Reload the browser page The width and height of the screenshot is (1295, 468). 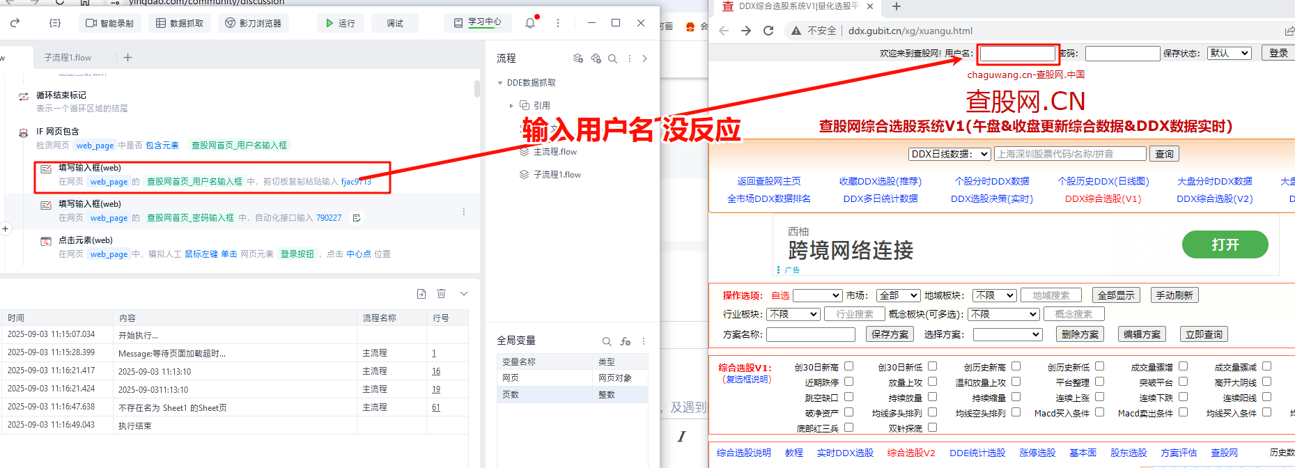point(768,31)
